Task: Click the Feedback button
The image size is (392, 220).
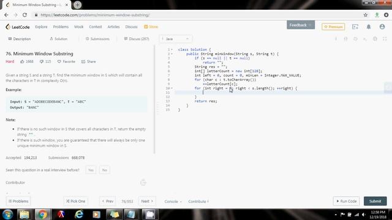Action: [301, 25]
